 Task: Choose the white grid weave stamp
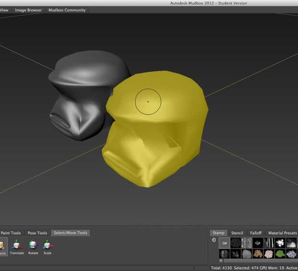click(x=247, y=243)
